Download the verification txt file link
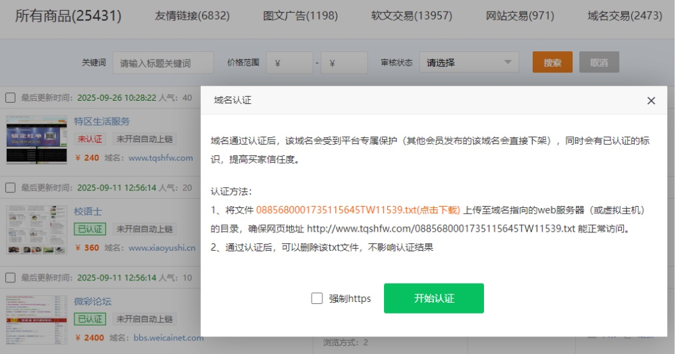 click(358, 210)
